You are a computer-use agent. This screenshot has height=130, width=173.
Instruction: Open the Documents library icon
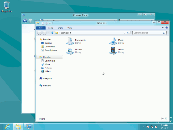pyautogui.click(x=70, y=41)
